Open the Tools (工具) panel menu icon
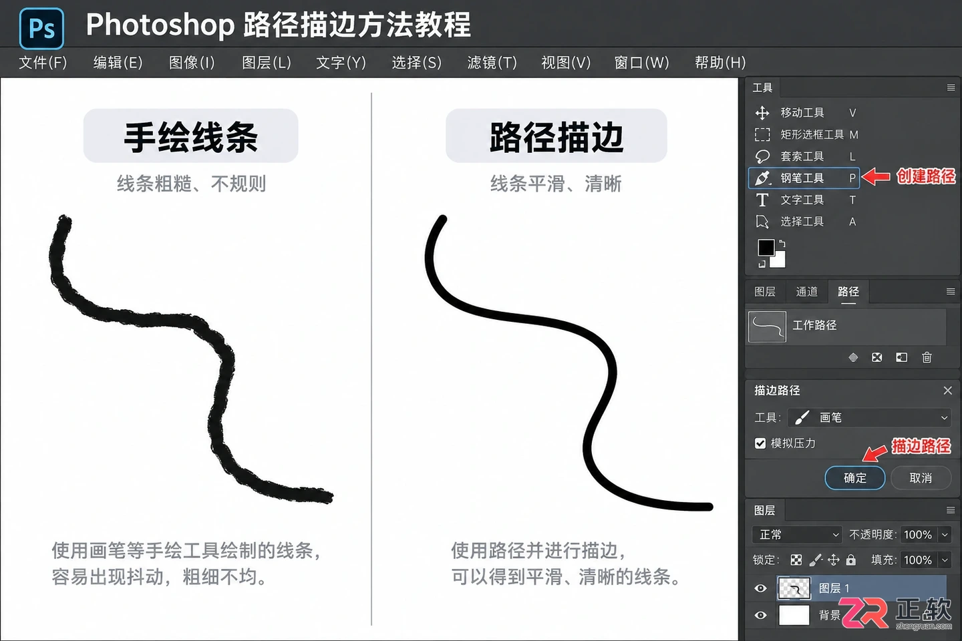 (x=951, y=87)
